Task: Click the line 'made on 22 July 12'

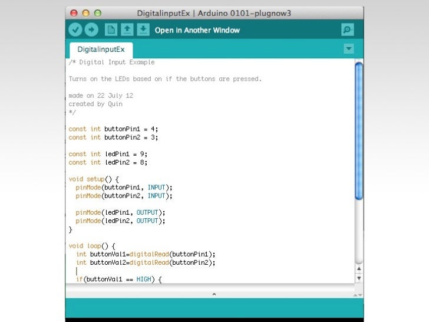Action: (x=101, y=96)
